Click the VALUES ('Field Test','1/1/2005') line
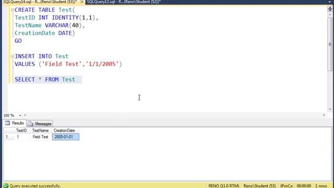Image resolution: width=334 pixels, height=188 pixels. [68, 64]
